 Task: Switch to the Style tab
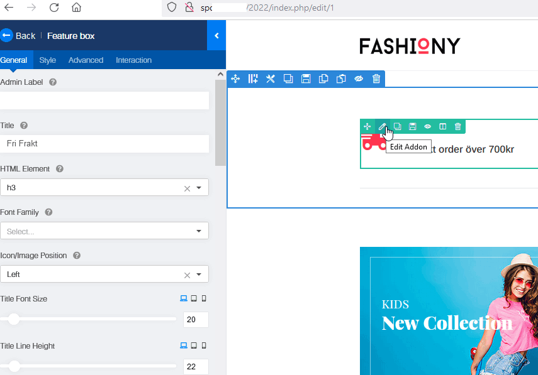[47, 60]
